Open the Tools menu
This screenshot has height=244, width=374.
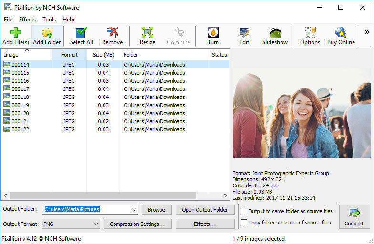[49, 20]
